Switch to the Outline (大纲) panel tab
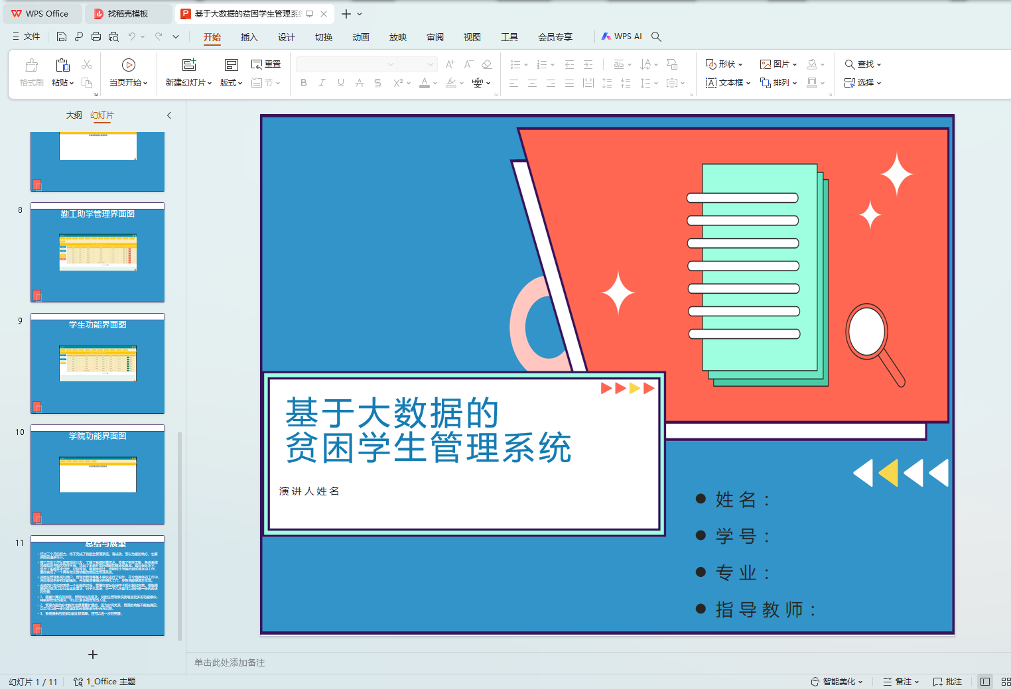The height and width of the screenshot is (689, 1011). 74,115
